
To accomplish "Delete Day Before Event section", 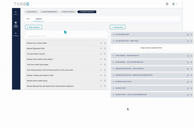I will (x=191, y=35).
